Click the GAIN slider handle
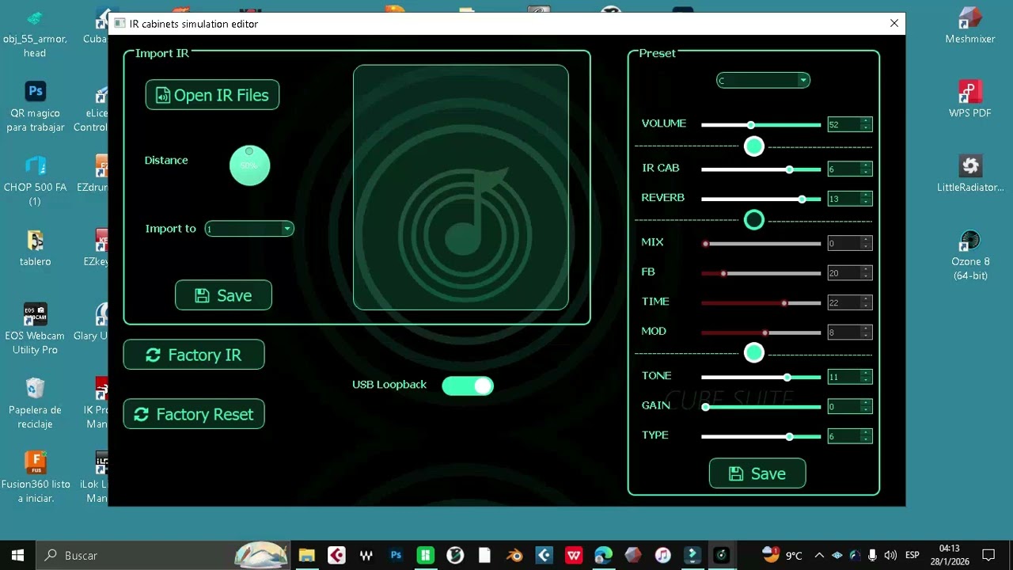Viewport: 1013px width, 570px height. click(x=705, y=407)
